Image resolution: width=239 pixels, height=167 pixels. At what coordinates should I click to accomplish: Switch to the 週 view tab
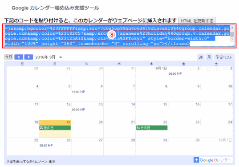coord(200,57)
